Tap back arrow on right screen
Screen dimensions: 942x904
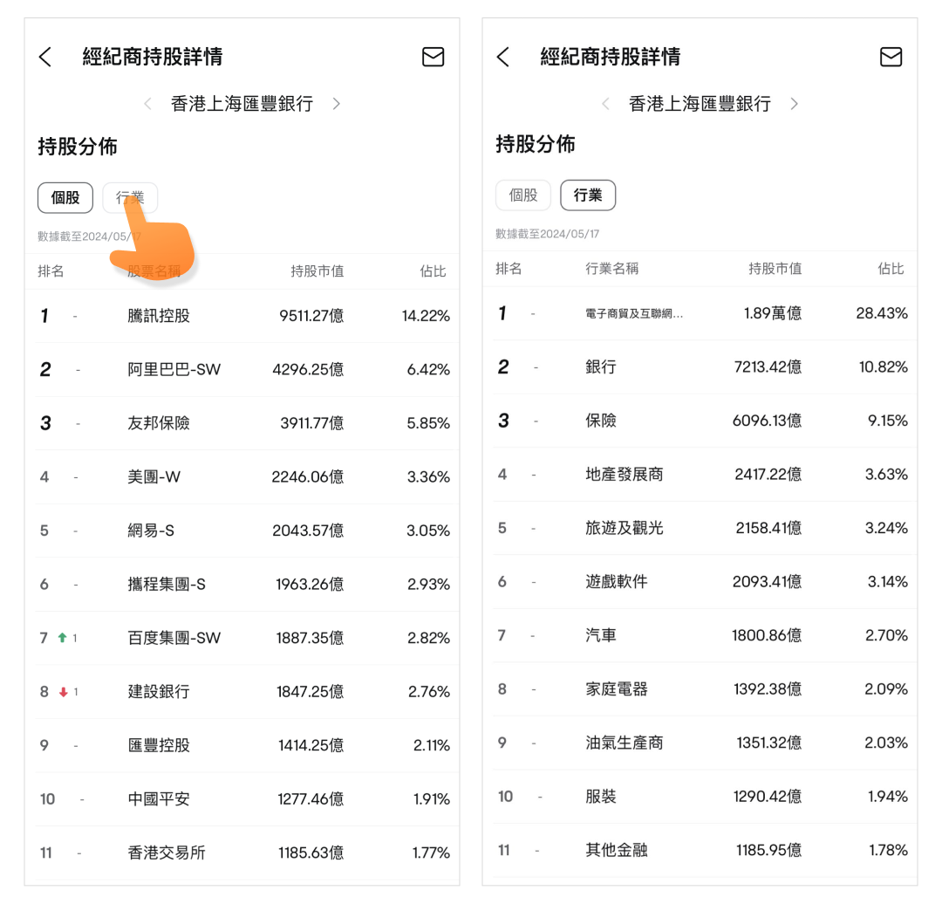pyautogui.click(x=502, y=58)
